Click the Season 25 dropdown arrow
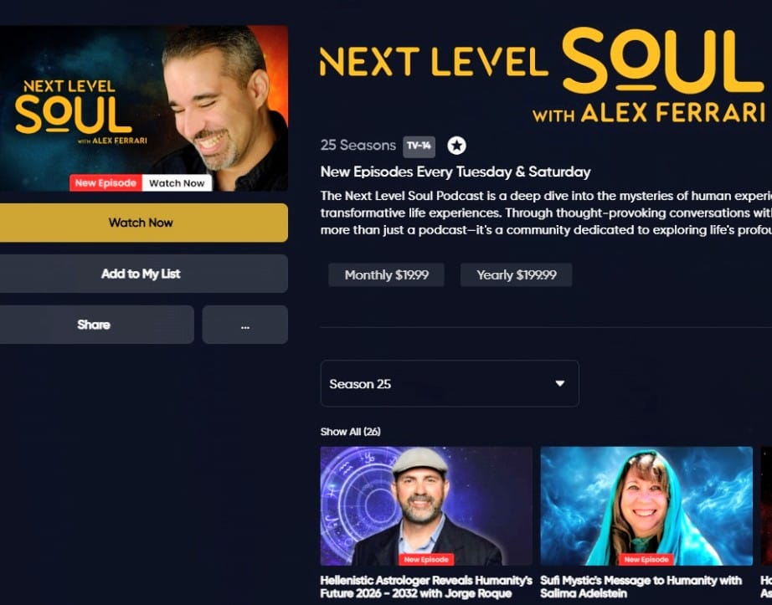This screenshot has height=605, width=772. 560,383
